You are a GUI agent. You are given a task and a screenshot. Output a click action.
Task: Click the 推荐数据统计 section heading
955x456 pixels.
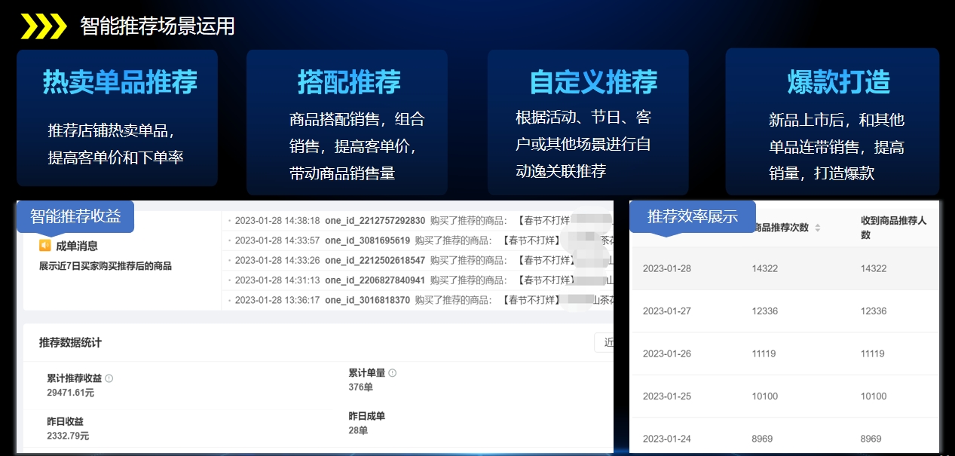[x=70, y=343]
